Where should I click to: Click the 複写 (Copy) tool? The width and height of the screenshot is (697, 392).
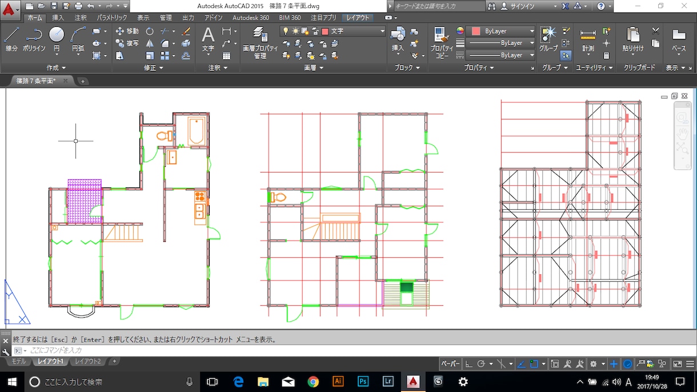(x=127, y=43)
